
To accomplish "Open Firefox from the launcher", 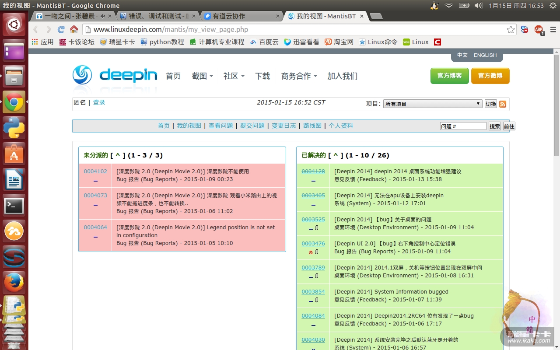I will point(14,283).
